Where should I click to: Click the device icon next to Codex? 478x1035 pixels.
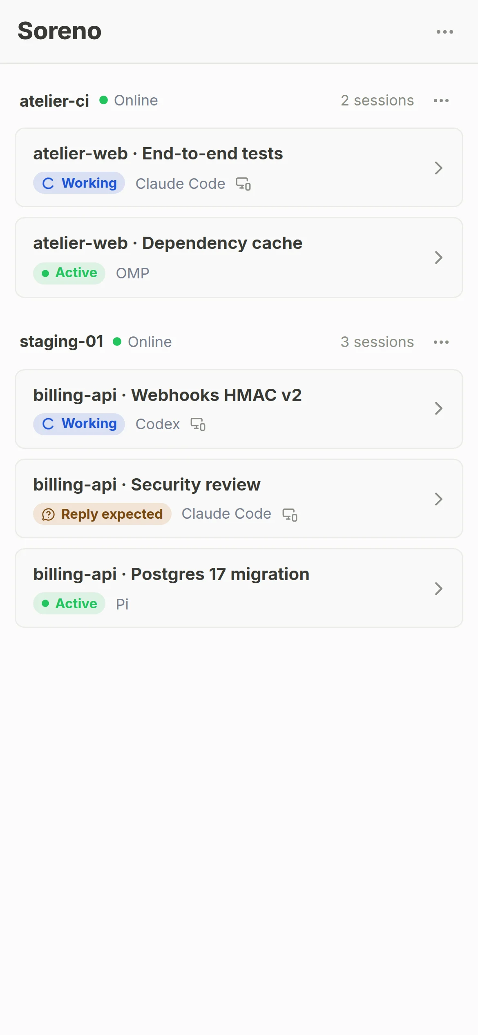click(x=198, y=424)
